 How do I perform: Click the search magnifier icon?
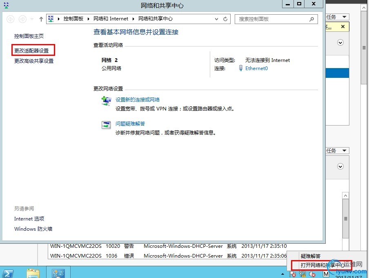click(311, 19)
